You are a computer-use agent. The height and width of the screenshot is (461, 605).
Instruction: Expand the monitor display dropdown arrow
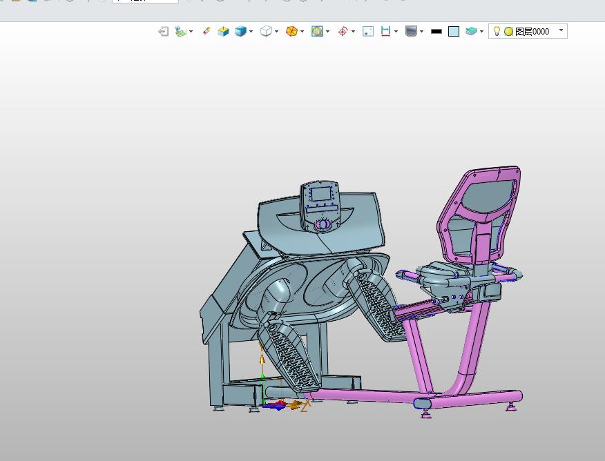coord(422,32)
